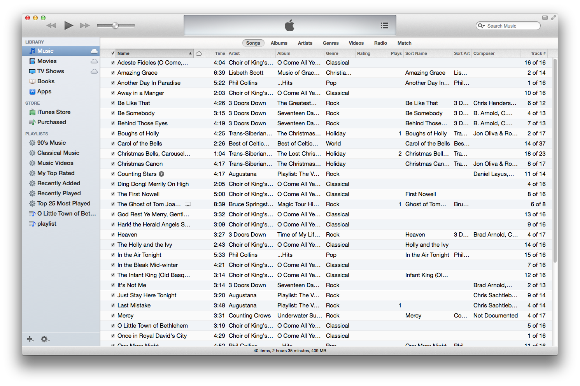Uncheck the Heaven song checkbox

coord(112,235)
